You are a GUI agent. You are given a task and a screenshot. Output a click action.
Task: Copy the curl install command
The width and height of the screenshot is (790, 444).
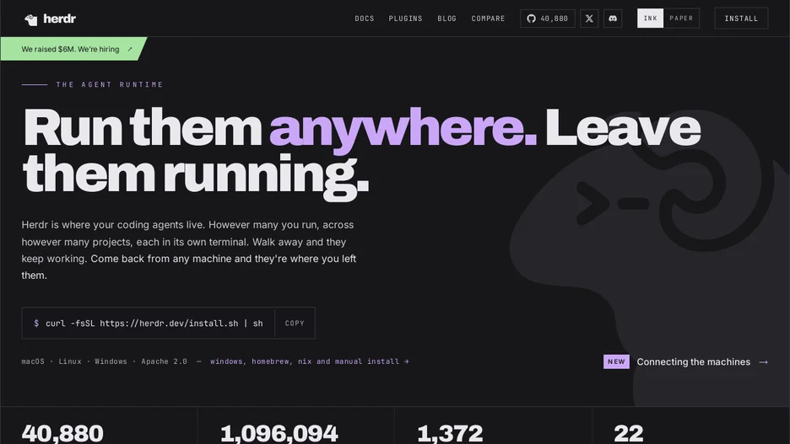295,324
